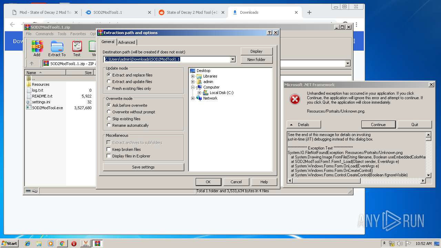
Task: Show hidden tray icons arrow
Action: tap(384, 244)
